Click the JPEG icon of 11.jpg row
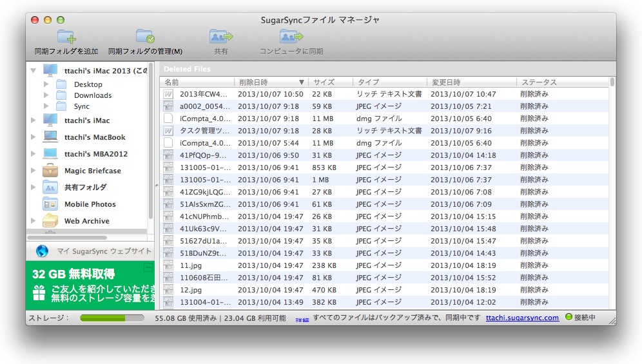The height and width of the screenshot is (364, 642). [168, 265]
